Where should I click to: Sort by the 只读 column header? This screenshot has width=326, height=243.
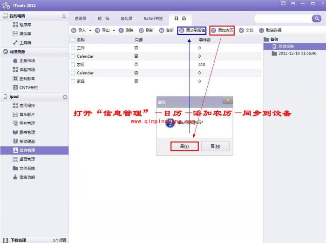coord(139,40)
